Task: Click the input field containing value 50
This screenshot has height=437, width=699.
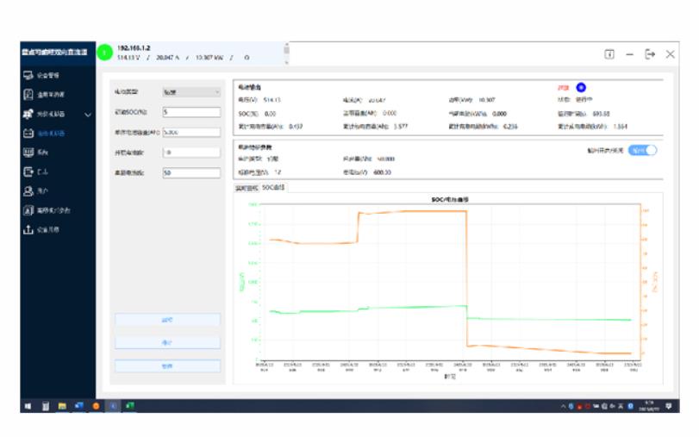Action: pos(191,172)
